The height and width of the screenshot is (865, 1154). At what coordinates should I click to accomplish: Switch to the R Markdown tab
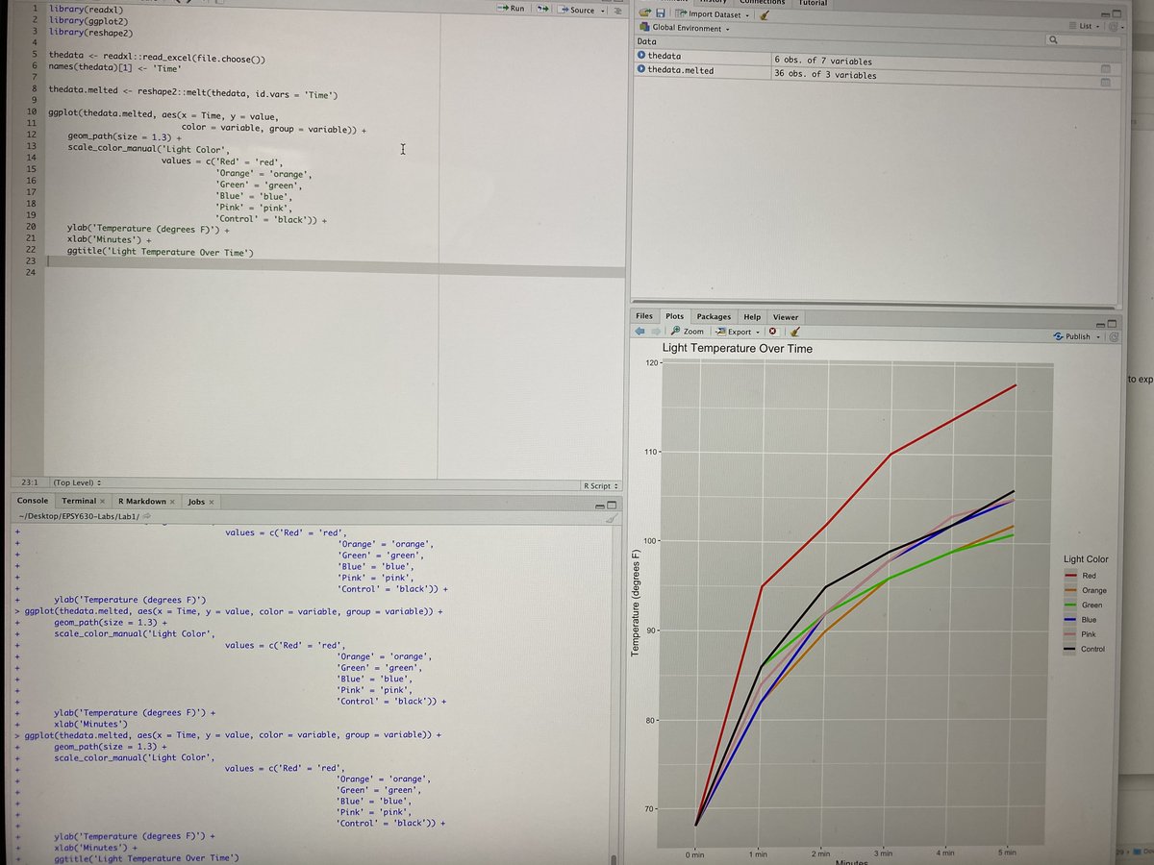point(142,502)
